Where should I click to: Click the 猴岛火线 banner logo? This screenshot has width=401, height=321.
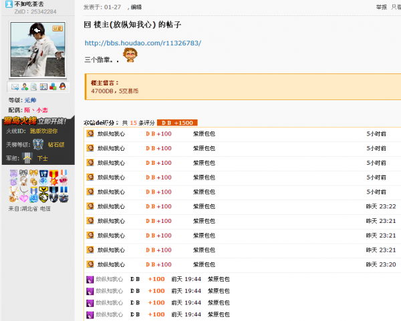20,121
